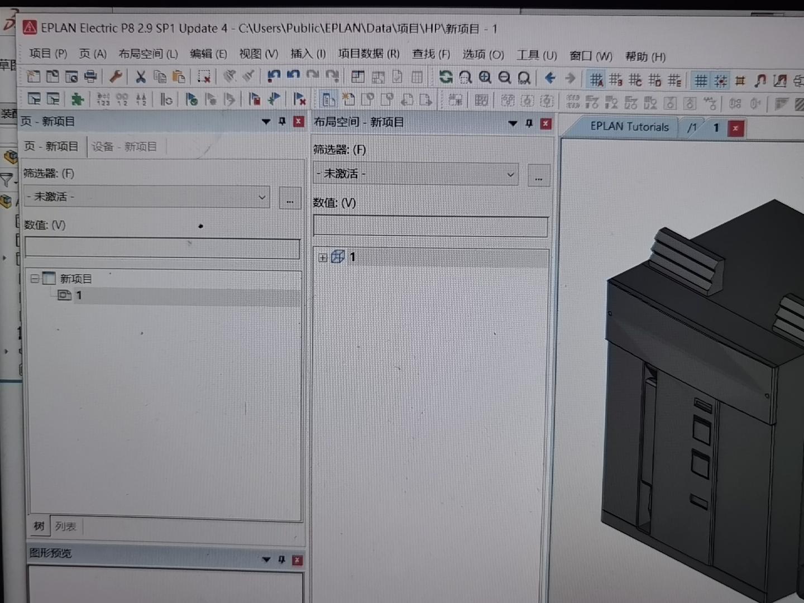
Task: Open settings with the wrench icon
Action: pyautogui.click(x=116, y=76)
